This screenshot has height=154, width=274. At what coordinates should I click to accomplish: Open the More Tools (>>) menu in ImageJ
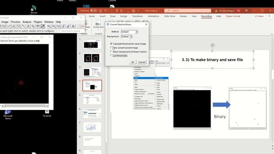(x=83, y=26)
